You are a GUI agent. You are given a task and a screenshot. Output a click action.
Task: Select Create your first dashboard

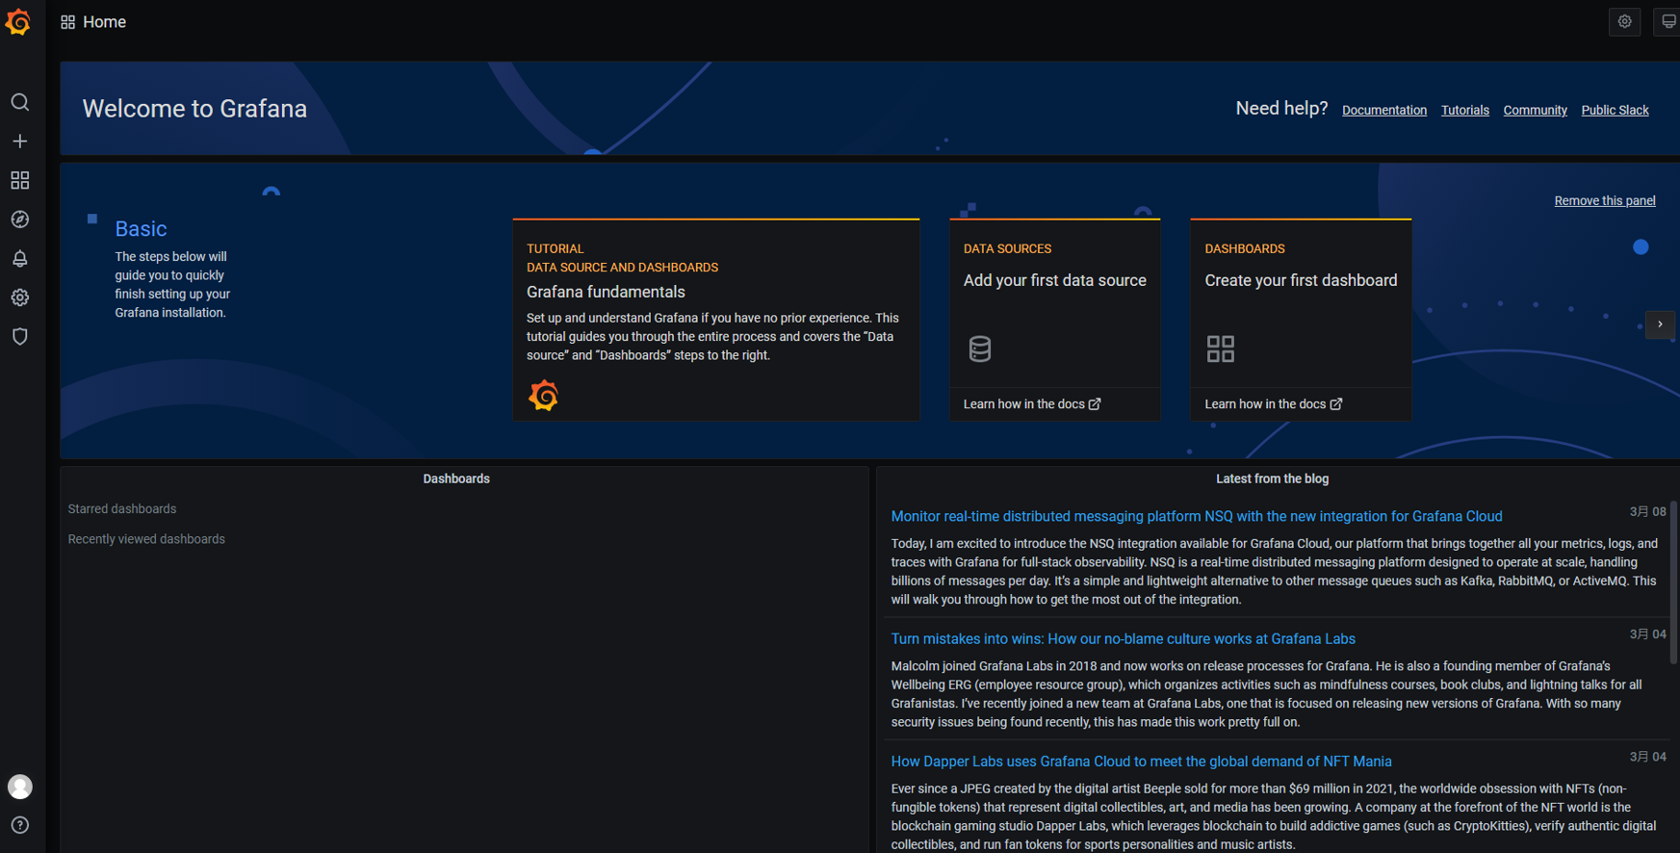click(1301, 280)
